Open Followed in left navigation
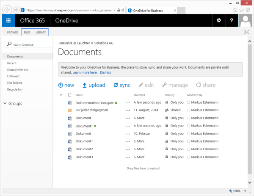The width and height of the screenshot is (254, 196). coord(13,76)
